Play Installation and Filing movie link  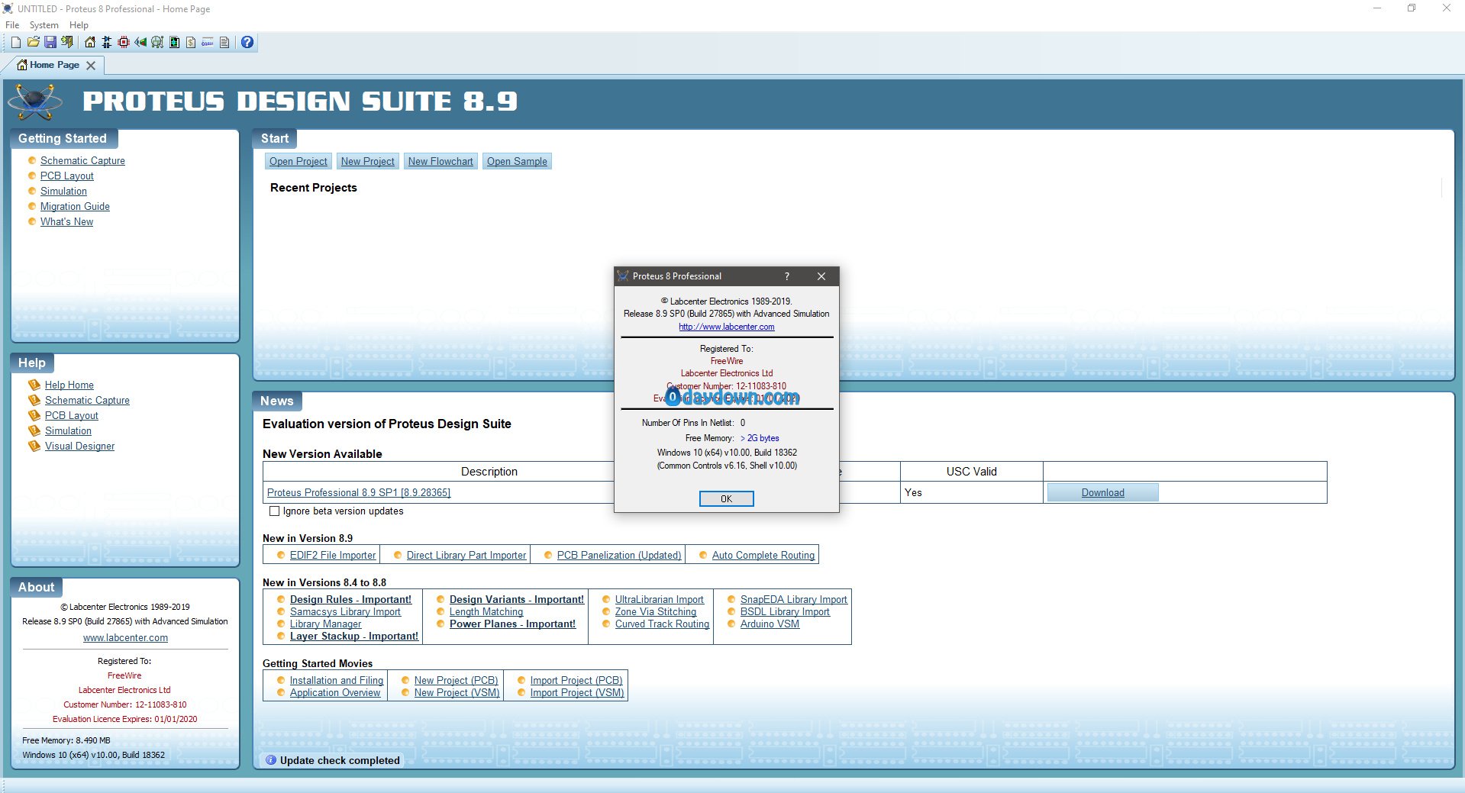click(337, 681)
